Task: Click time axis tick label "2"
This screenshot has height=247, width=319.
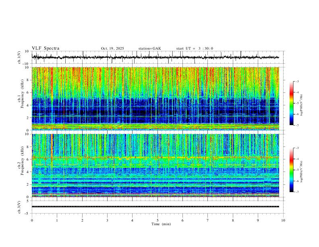Action: pyautogui.click(x=82, y=220)
